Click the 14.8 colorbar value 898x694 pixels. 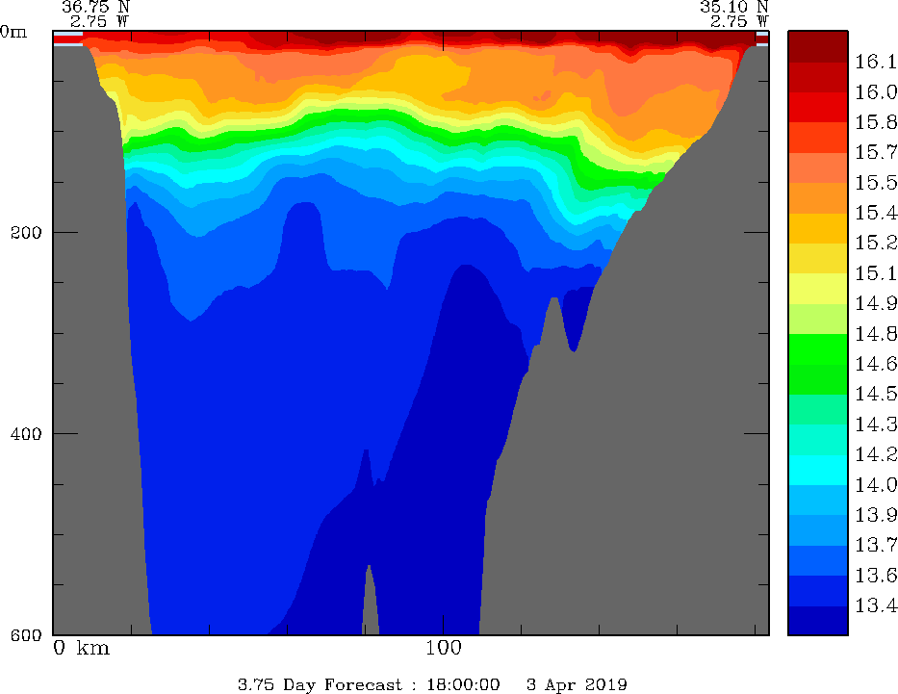tap(876, 334)
